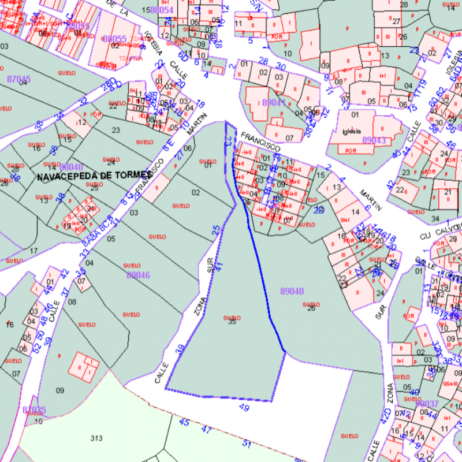
Task: Click block number 87025 label
Action: pos(34,410)
